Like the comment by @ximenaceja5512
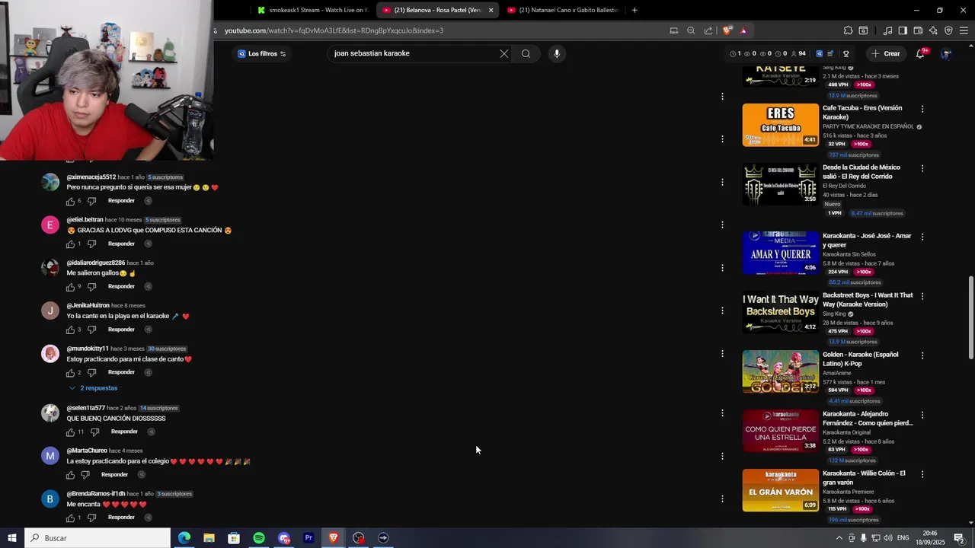Screen dimensions: 975x548 tap(70, 201)
